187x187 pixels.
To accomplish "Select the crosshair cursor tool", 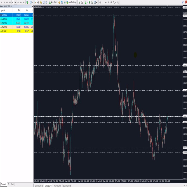I will coord(100,2).
